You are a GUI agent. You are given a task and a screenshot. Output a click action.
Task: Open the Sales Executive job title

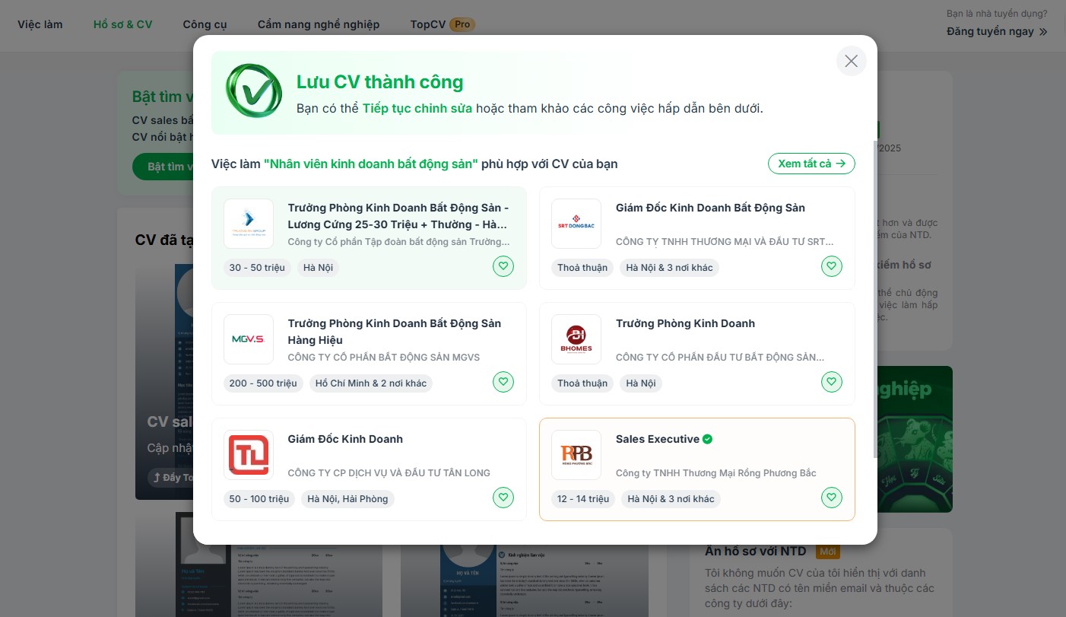658,439
